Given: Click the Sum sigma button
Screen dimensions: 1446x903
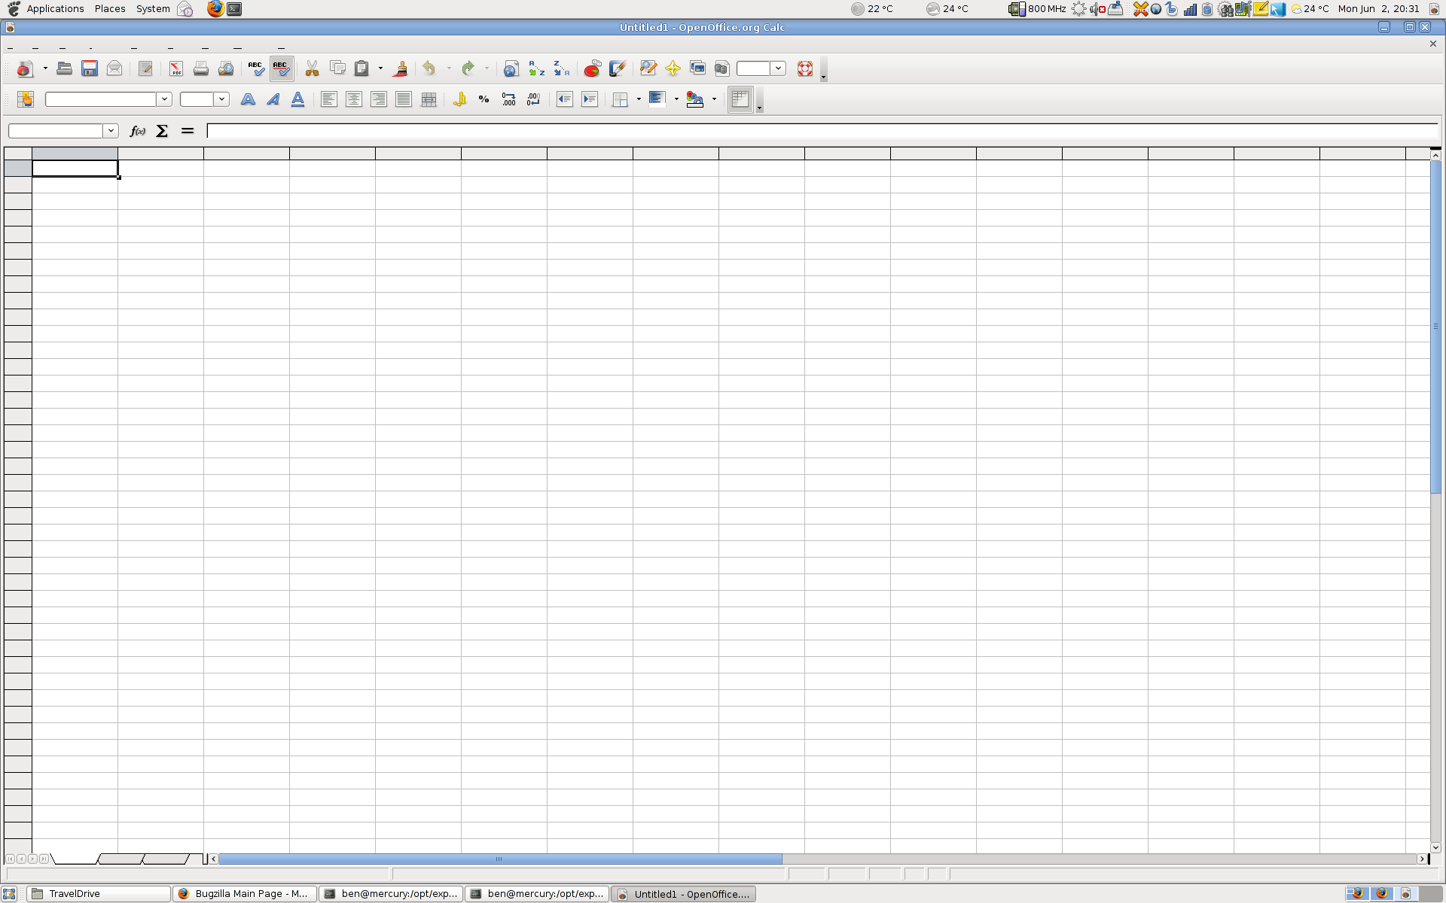Looking at the screenshot, I should (x=162, y=131).
